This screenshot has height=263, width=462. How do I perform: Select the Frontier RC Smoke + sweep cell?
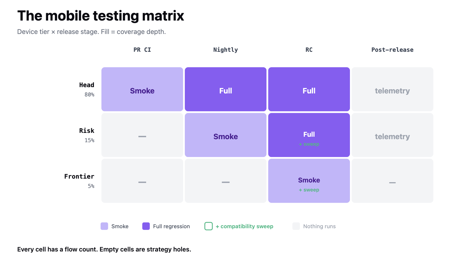(309, 181)
